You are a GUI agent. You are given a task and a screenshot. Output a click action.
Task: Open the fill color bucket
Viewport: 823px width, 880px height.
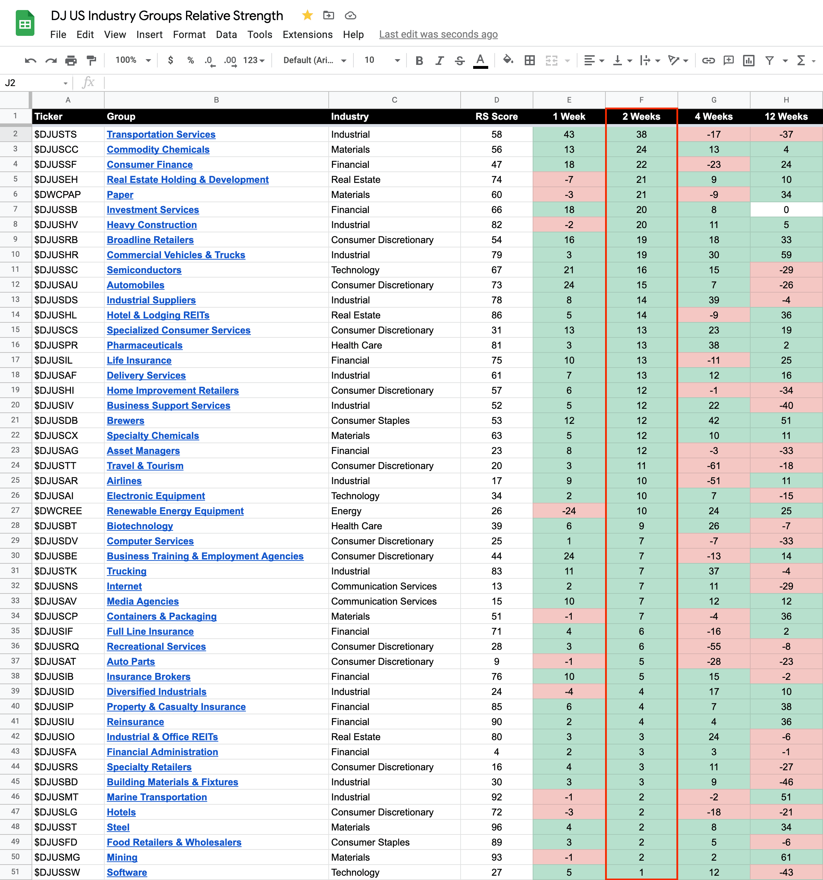pos(508,60)
